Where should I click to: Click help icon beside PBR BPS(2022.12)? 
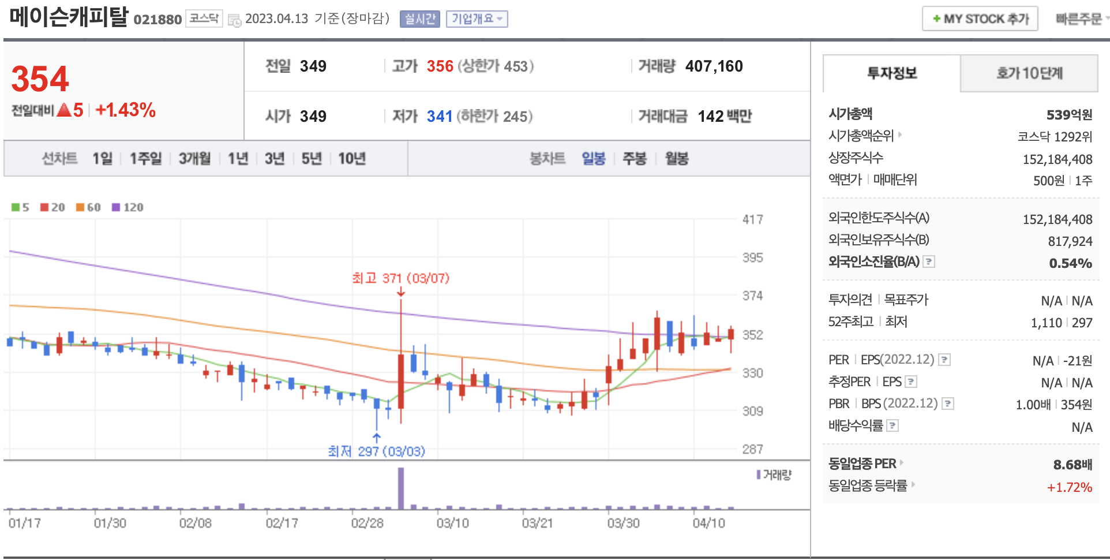pyautogui.click(x=947, y=404)
